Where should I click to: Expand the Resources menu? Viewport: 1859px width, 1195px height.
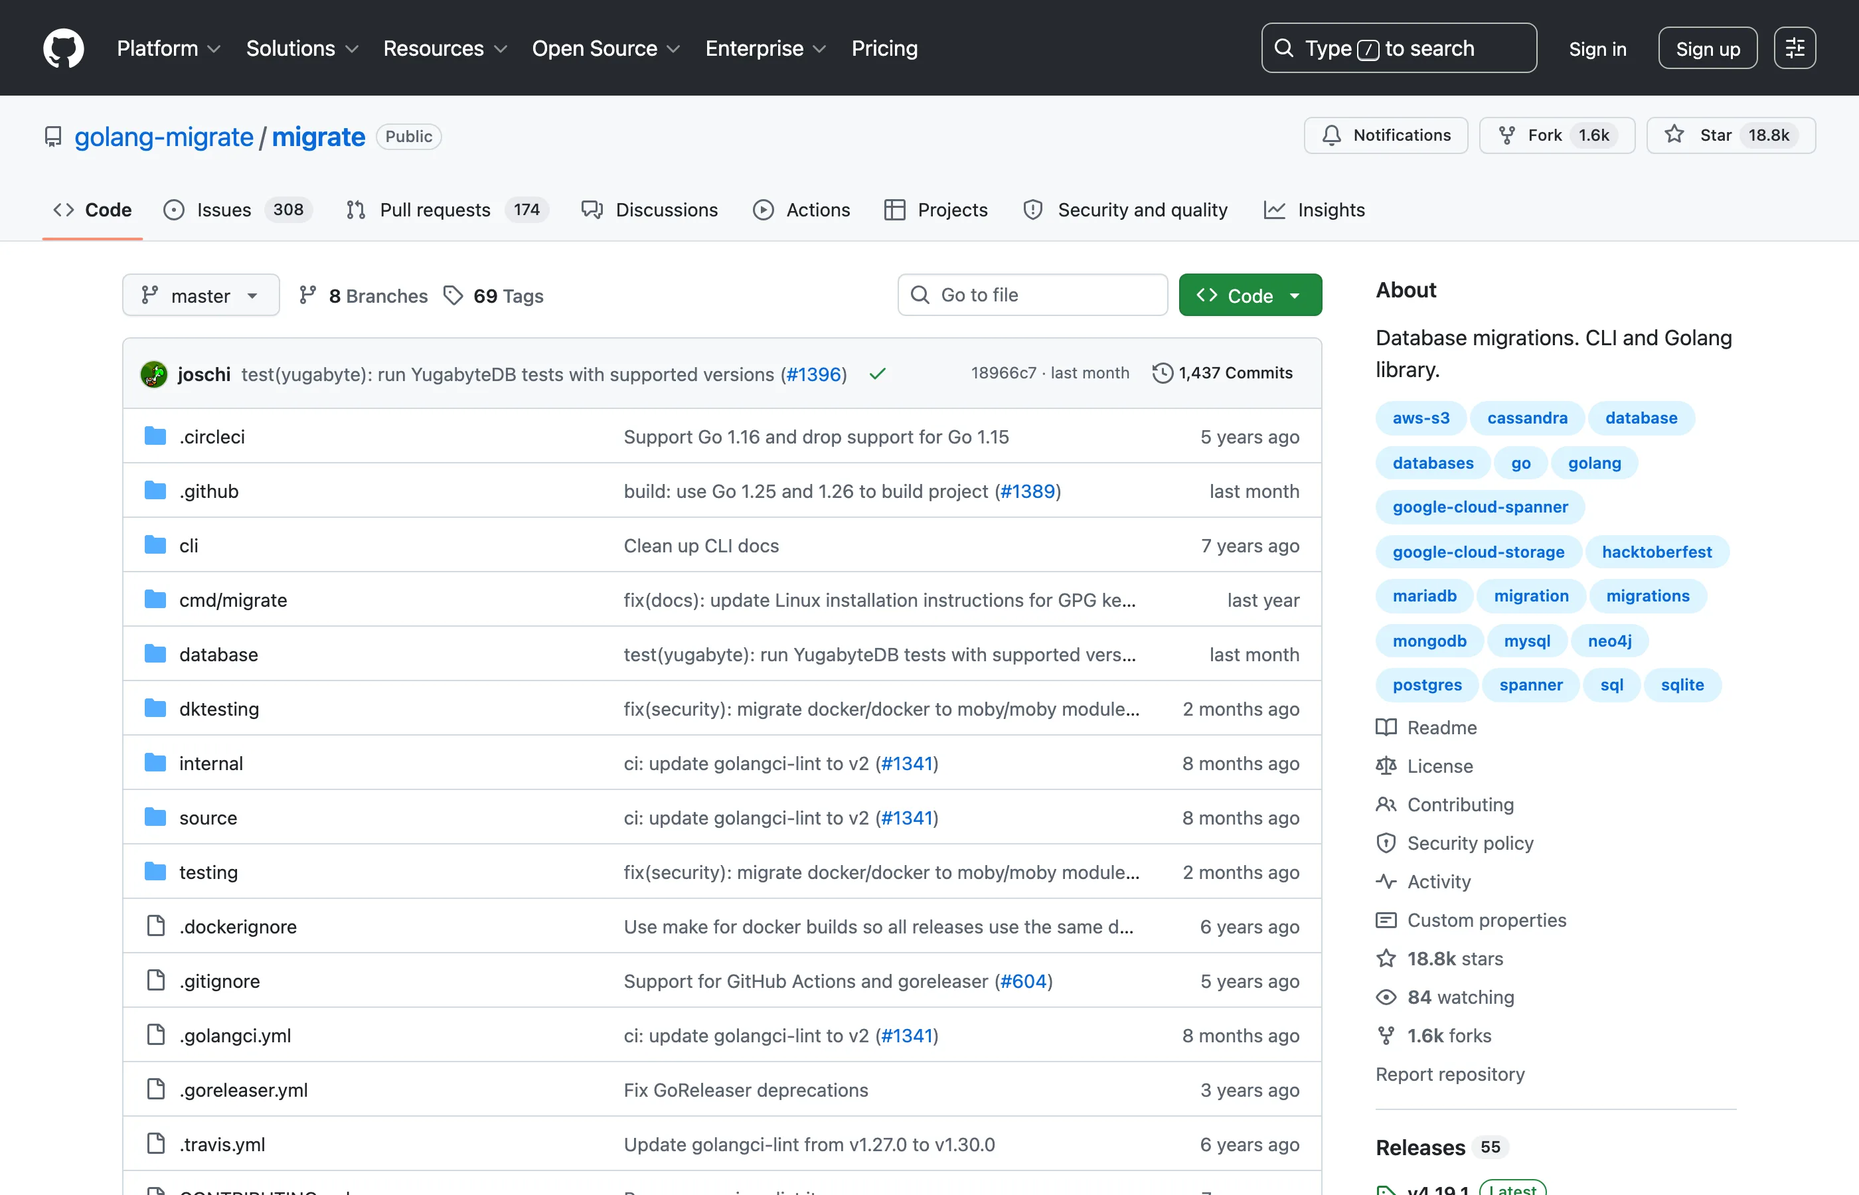tap(445, 48)
